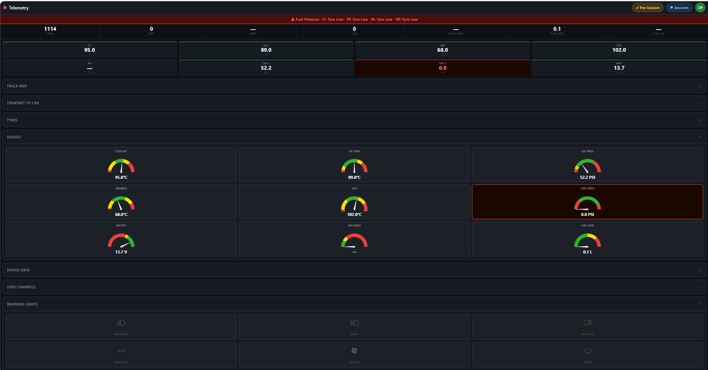This screenshot has height=370, width=708.
Task: Click the STINT TIME readout
Action: click(456, 30)
